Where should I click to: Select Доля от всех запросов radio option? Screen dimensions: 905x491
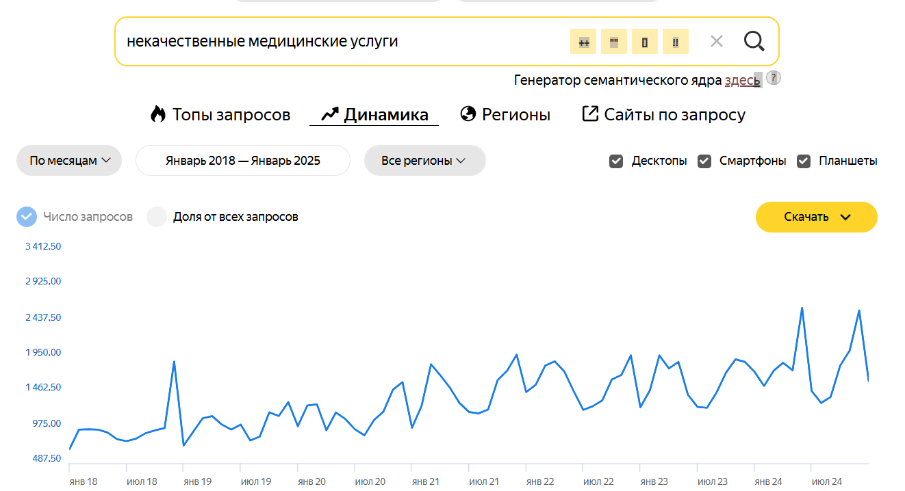157,217
